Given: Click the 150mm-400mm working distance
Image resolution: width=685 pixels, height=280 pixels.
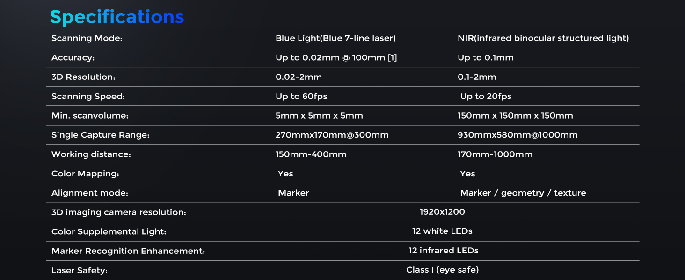Looking at the screenshot, I should tap(311, 154).
